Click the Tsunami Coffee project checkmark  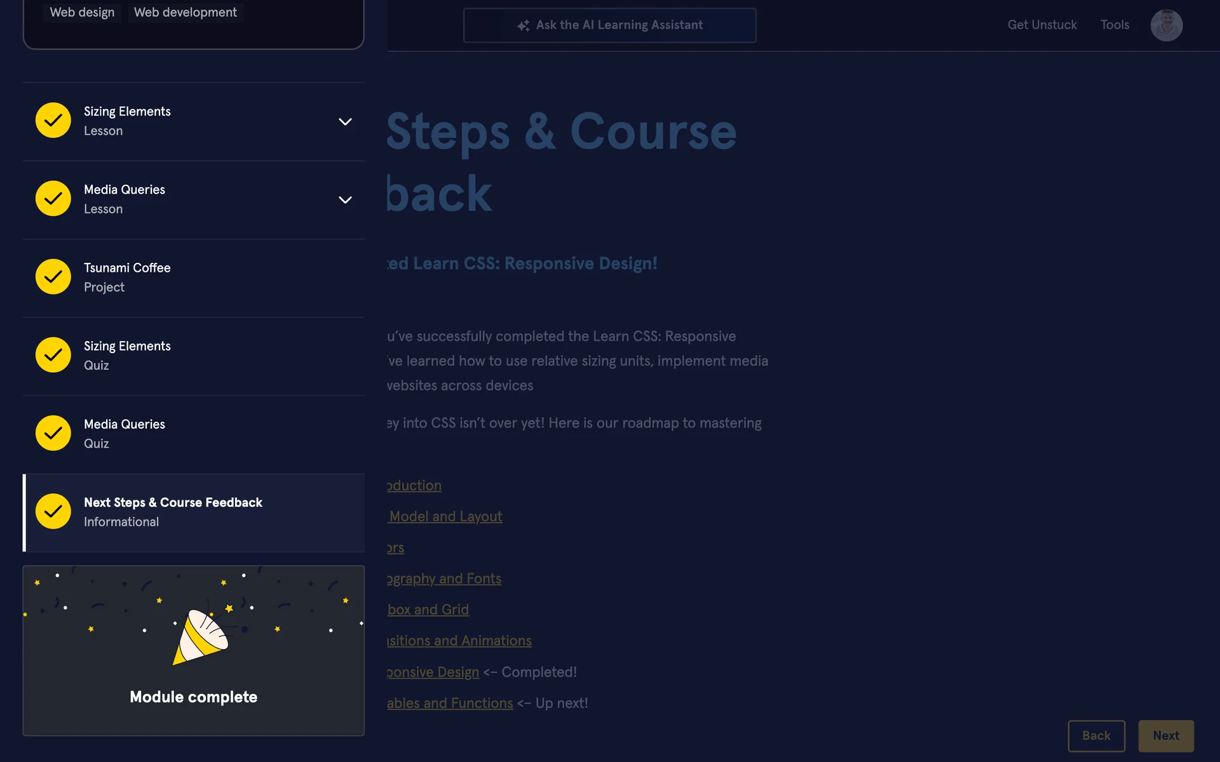point(53,277)
